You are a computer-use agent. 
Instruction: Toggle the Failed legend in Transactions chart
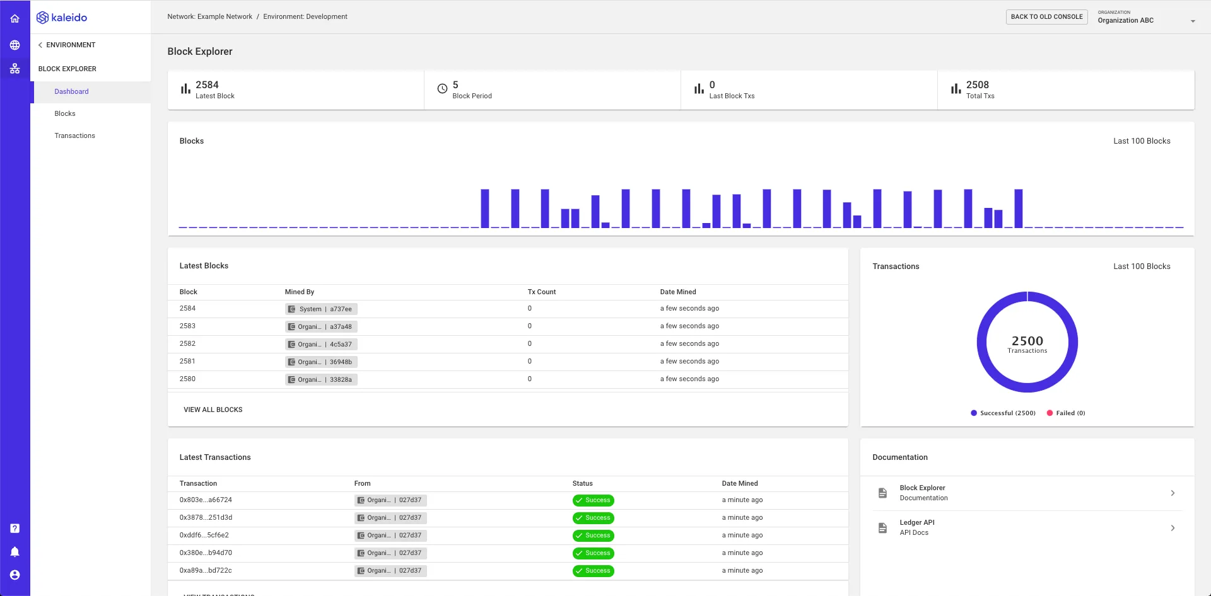[1065, 413]
